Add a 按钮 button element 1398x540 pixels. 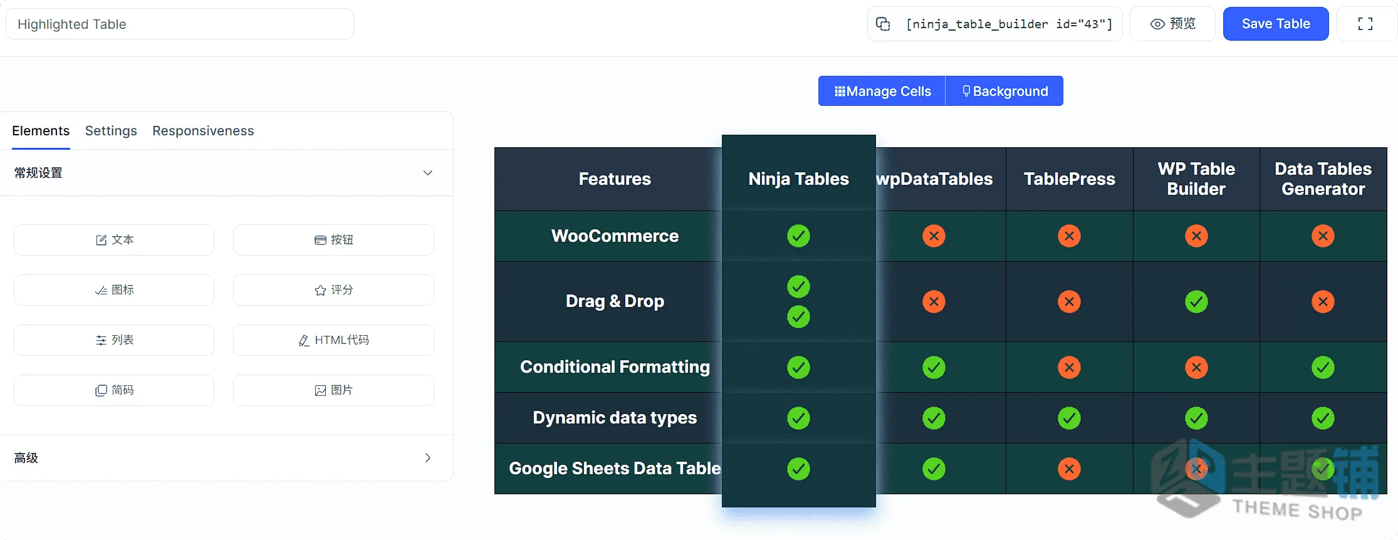tap(333, 240)
